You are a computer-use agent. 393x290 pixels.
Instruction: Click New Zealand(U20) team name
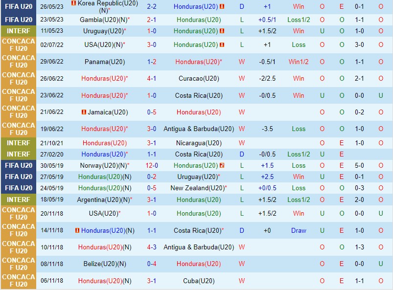click(x=197, y=188)
